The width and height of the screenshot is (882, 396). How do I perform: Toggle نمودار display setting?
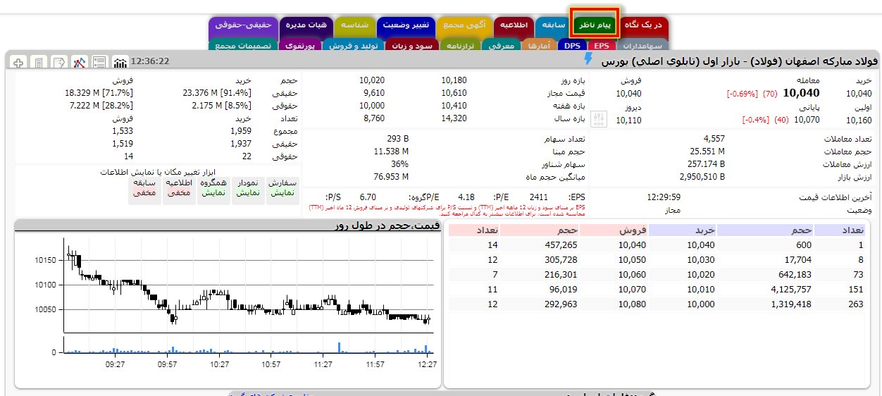(248, 192)
